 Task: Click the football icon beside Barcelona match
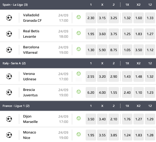click(x=9, y=50)
